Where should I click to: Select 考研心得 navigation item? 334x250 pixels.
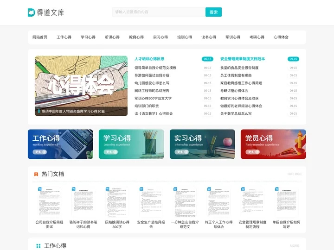(257, 37)
